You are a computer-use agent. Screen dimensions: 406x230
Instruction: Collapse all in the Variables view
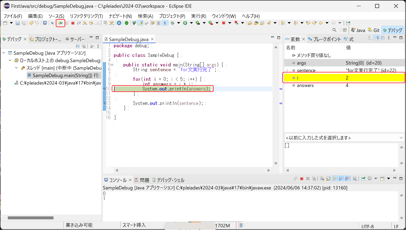pos(383,38)
